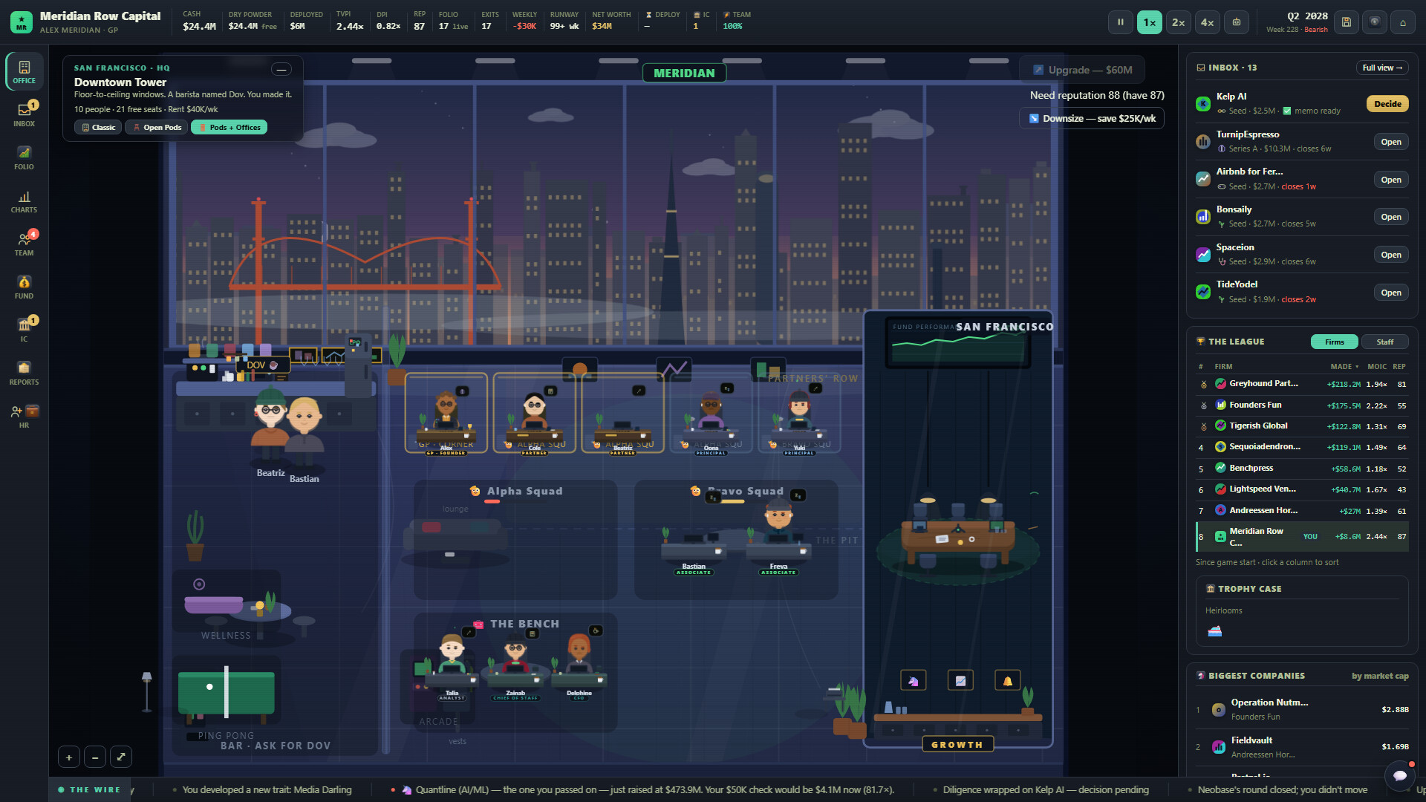Zoom out the office map
The width and height of the screenshot is (1426, 802).
click(x=95, y=757)
